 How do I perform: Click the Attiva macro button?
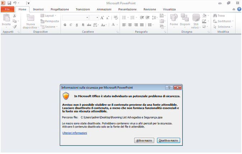(144, 140)
